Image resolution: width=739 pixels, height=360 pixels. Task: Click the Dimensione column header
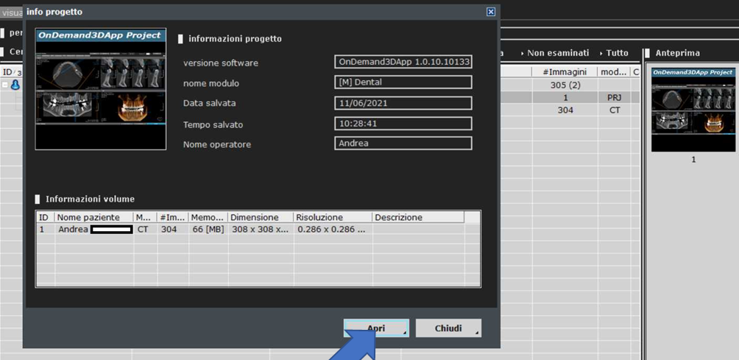(x=260, y=217)
